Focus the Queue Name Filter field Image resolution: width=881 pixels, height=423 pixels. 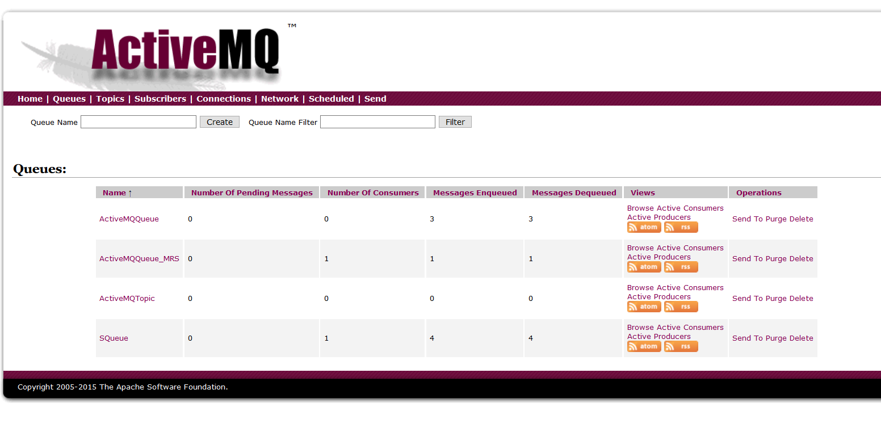377,122
